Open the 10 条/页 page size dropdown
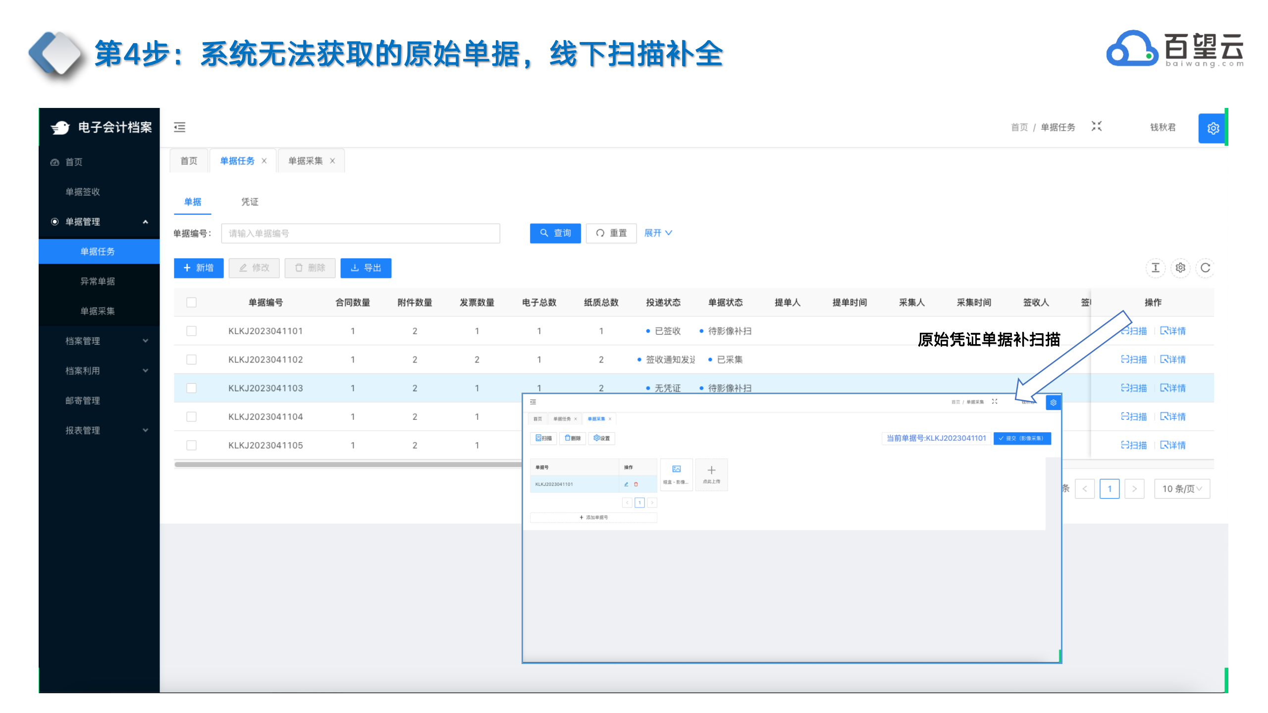 click(1181, 489)
